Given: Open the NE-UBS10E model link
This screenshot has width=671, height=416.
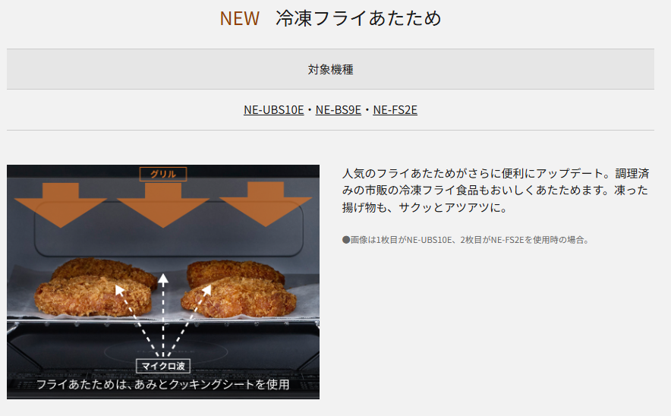Looking at the screenshot, I should point(273,110).
